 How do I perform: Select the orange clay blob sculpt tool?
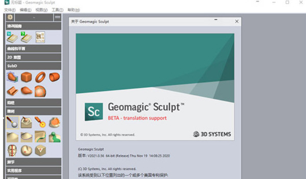click(x=54, y=122)
